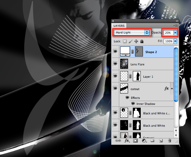Close Layers panel using round button
The width and height of the screenshot is (191, 157).
tap(113, 21)
